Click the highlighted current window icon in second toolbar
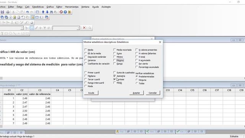Screen dimensions: 245x138 pyautogui.click(x=33, y=17)
